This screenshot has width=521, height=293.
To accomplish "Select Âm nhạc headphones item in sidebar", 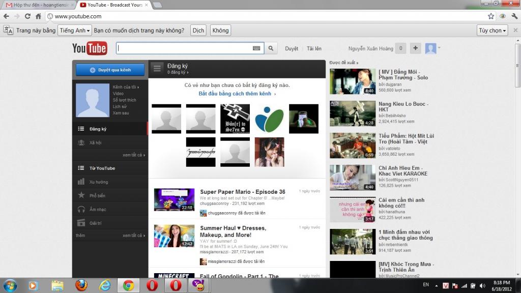I will click(98, 209).
